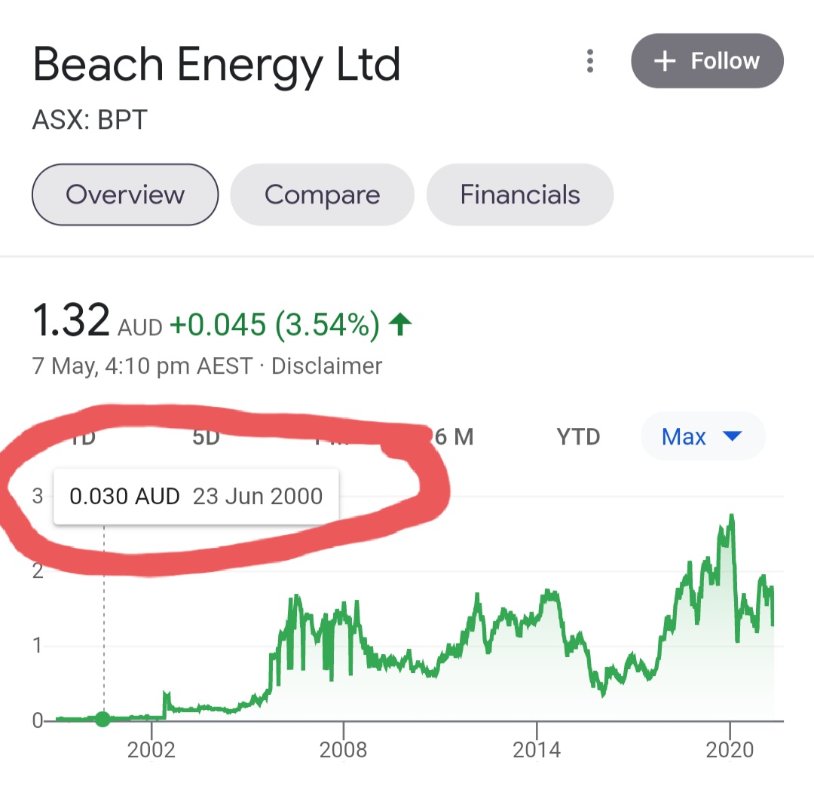Image resolution: width=814 pixels, height=789 pixels.
Task: Select the YTD time range
Action: (578, 436)
